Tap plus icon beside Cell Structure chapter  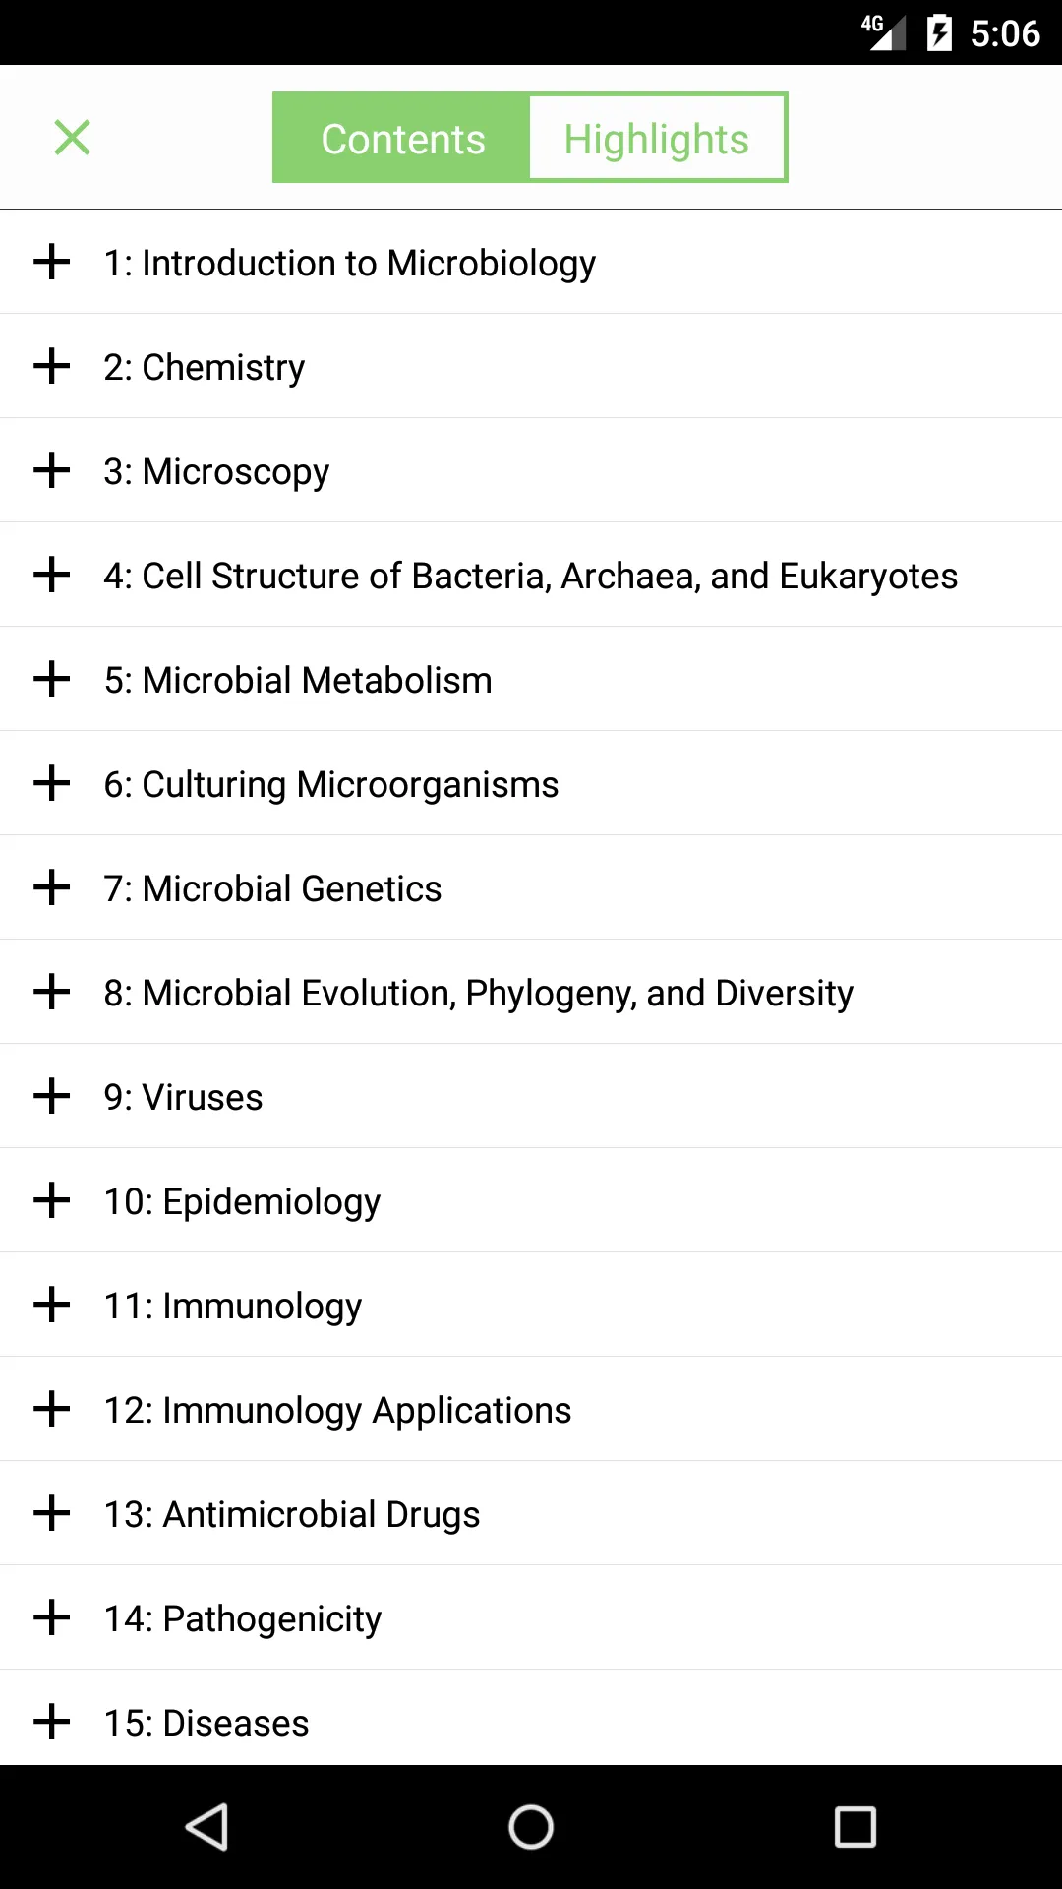(x=51, y=576)
